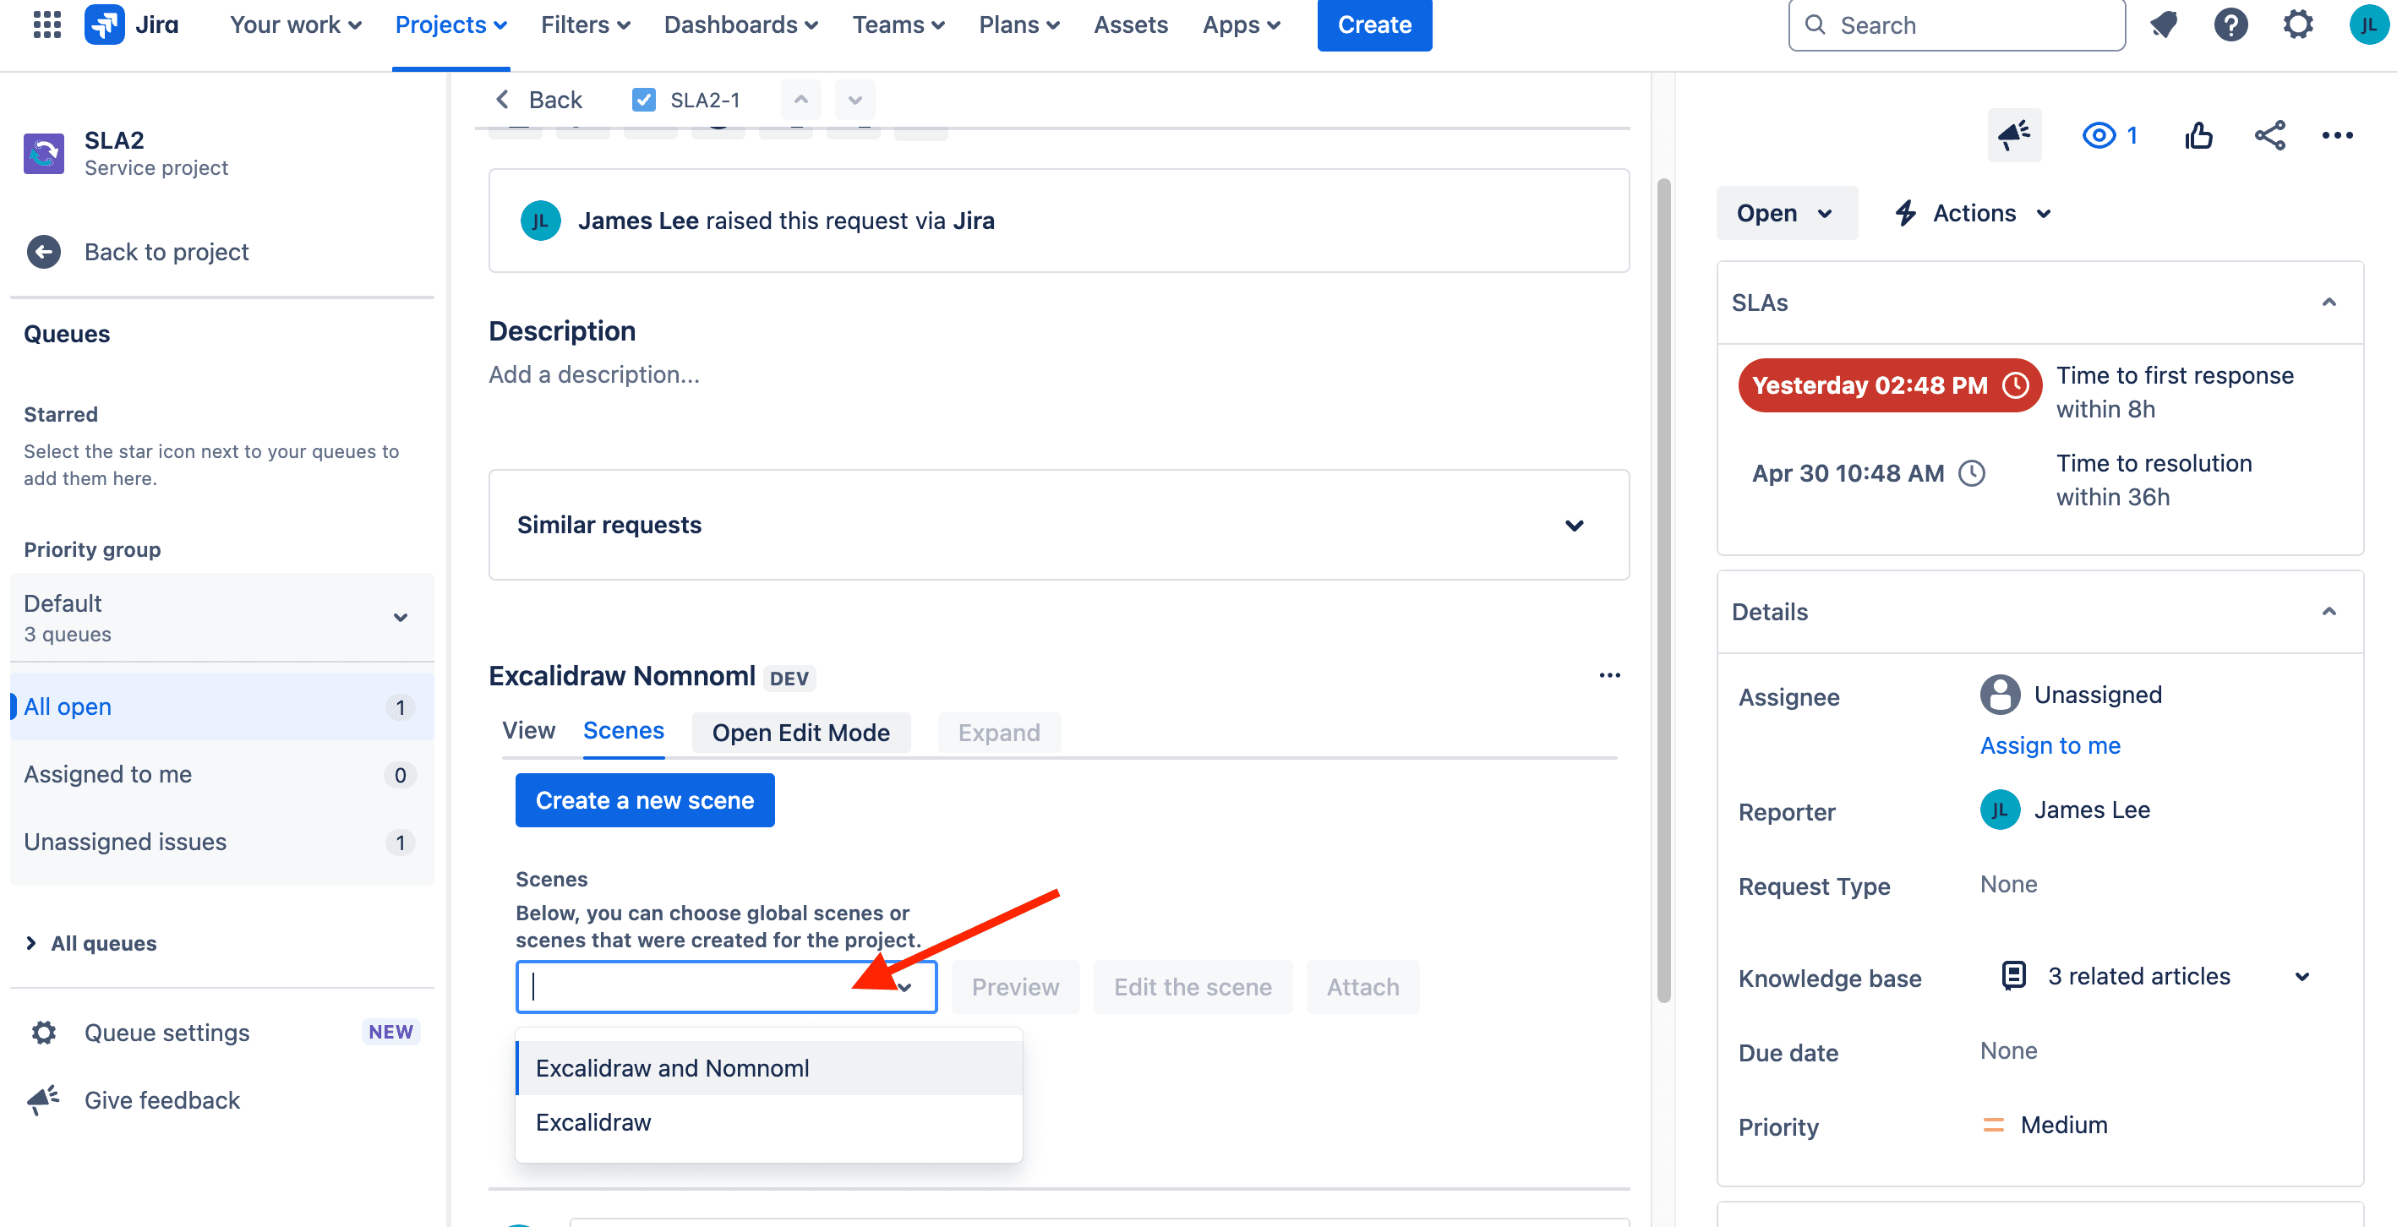Click James Lee reporter avatar
The height and width of the screenshot is (1227, 2397).
coord(2000,810)
